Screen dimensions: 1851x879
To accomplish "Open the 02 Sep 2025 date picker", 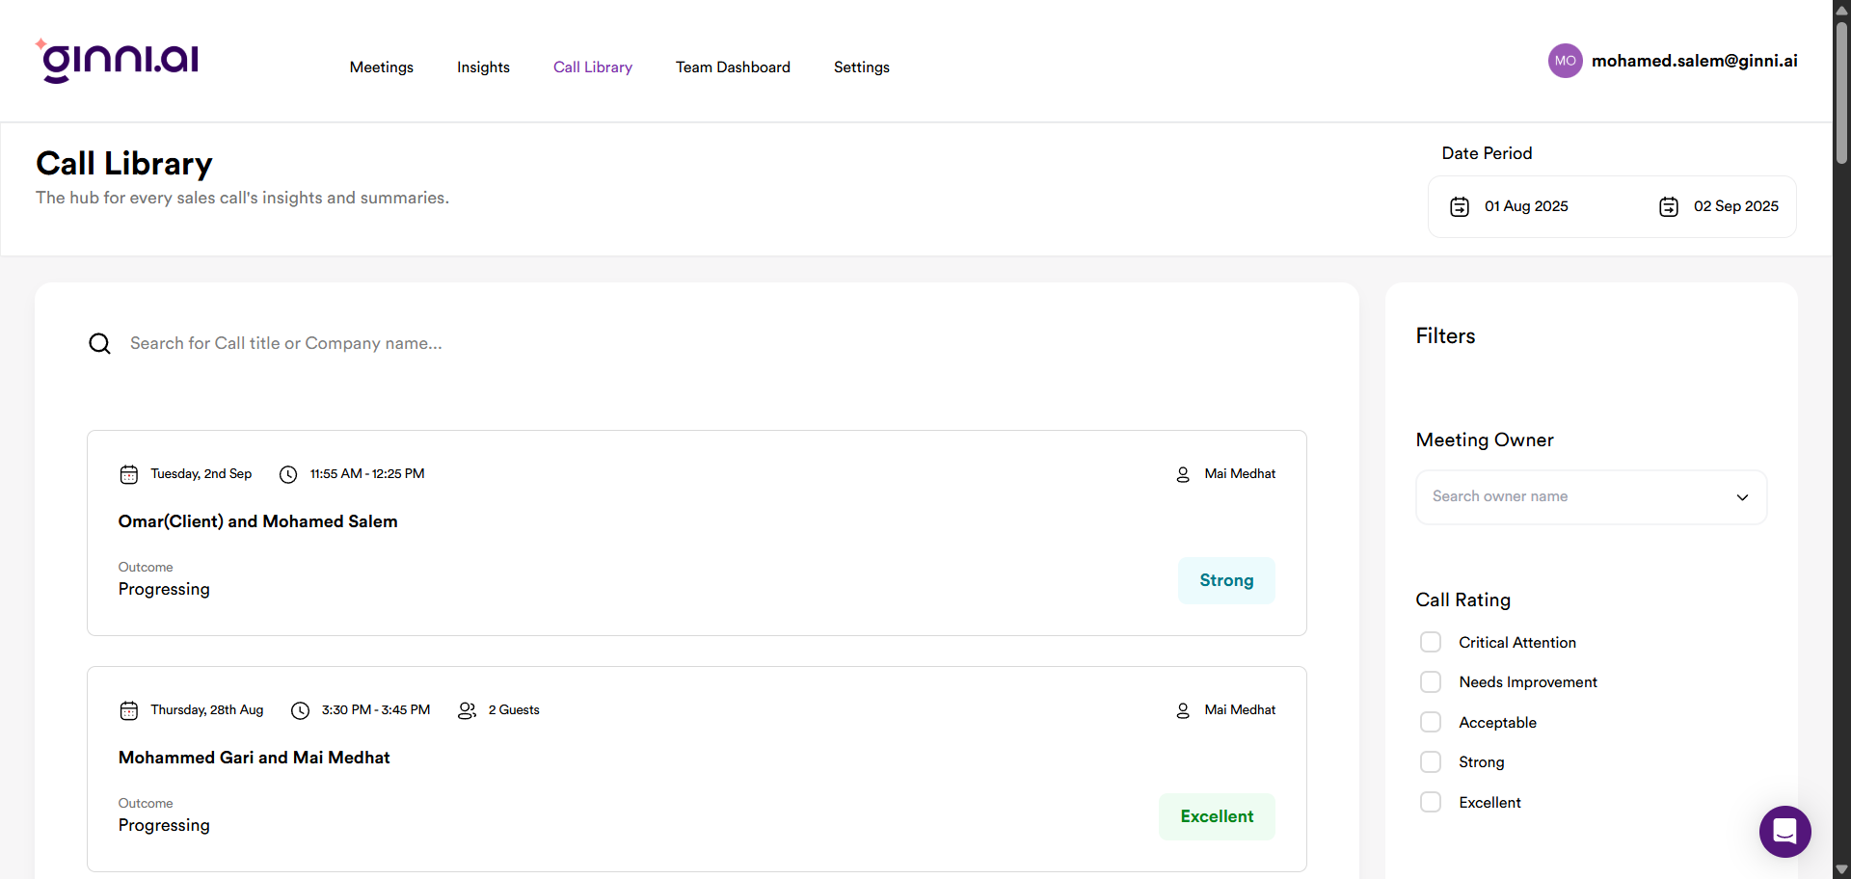I will pos(1735,206).
